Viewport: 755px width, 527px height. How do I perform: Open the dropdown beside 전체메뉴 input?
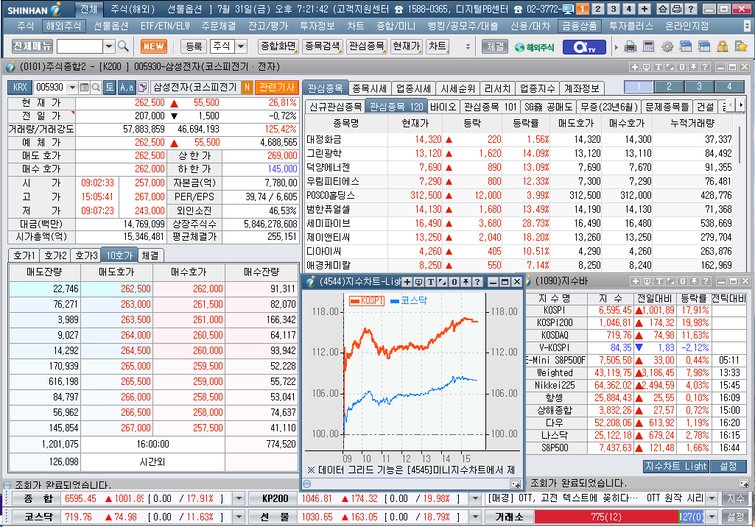[x=109, y=46]
